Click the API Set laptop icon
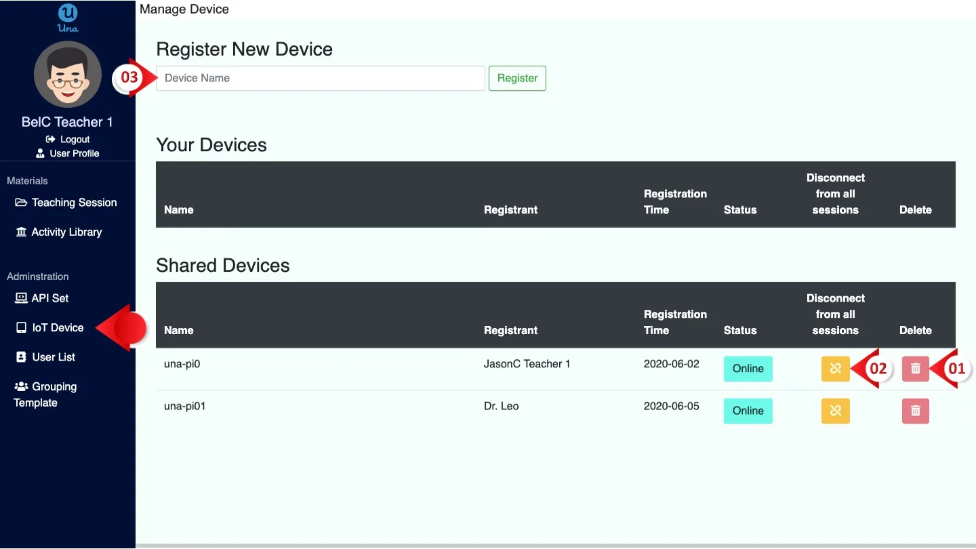Image resolution: width=976 pixels, height=549 pixels. coord(21,298)
